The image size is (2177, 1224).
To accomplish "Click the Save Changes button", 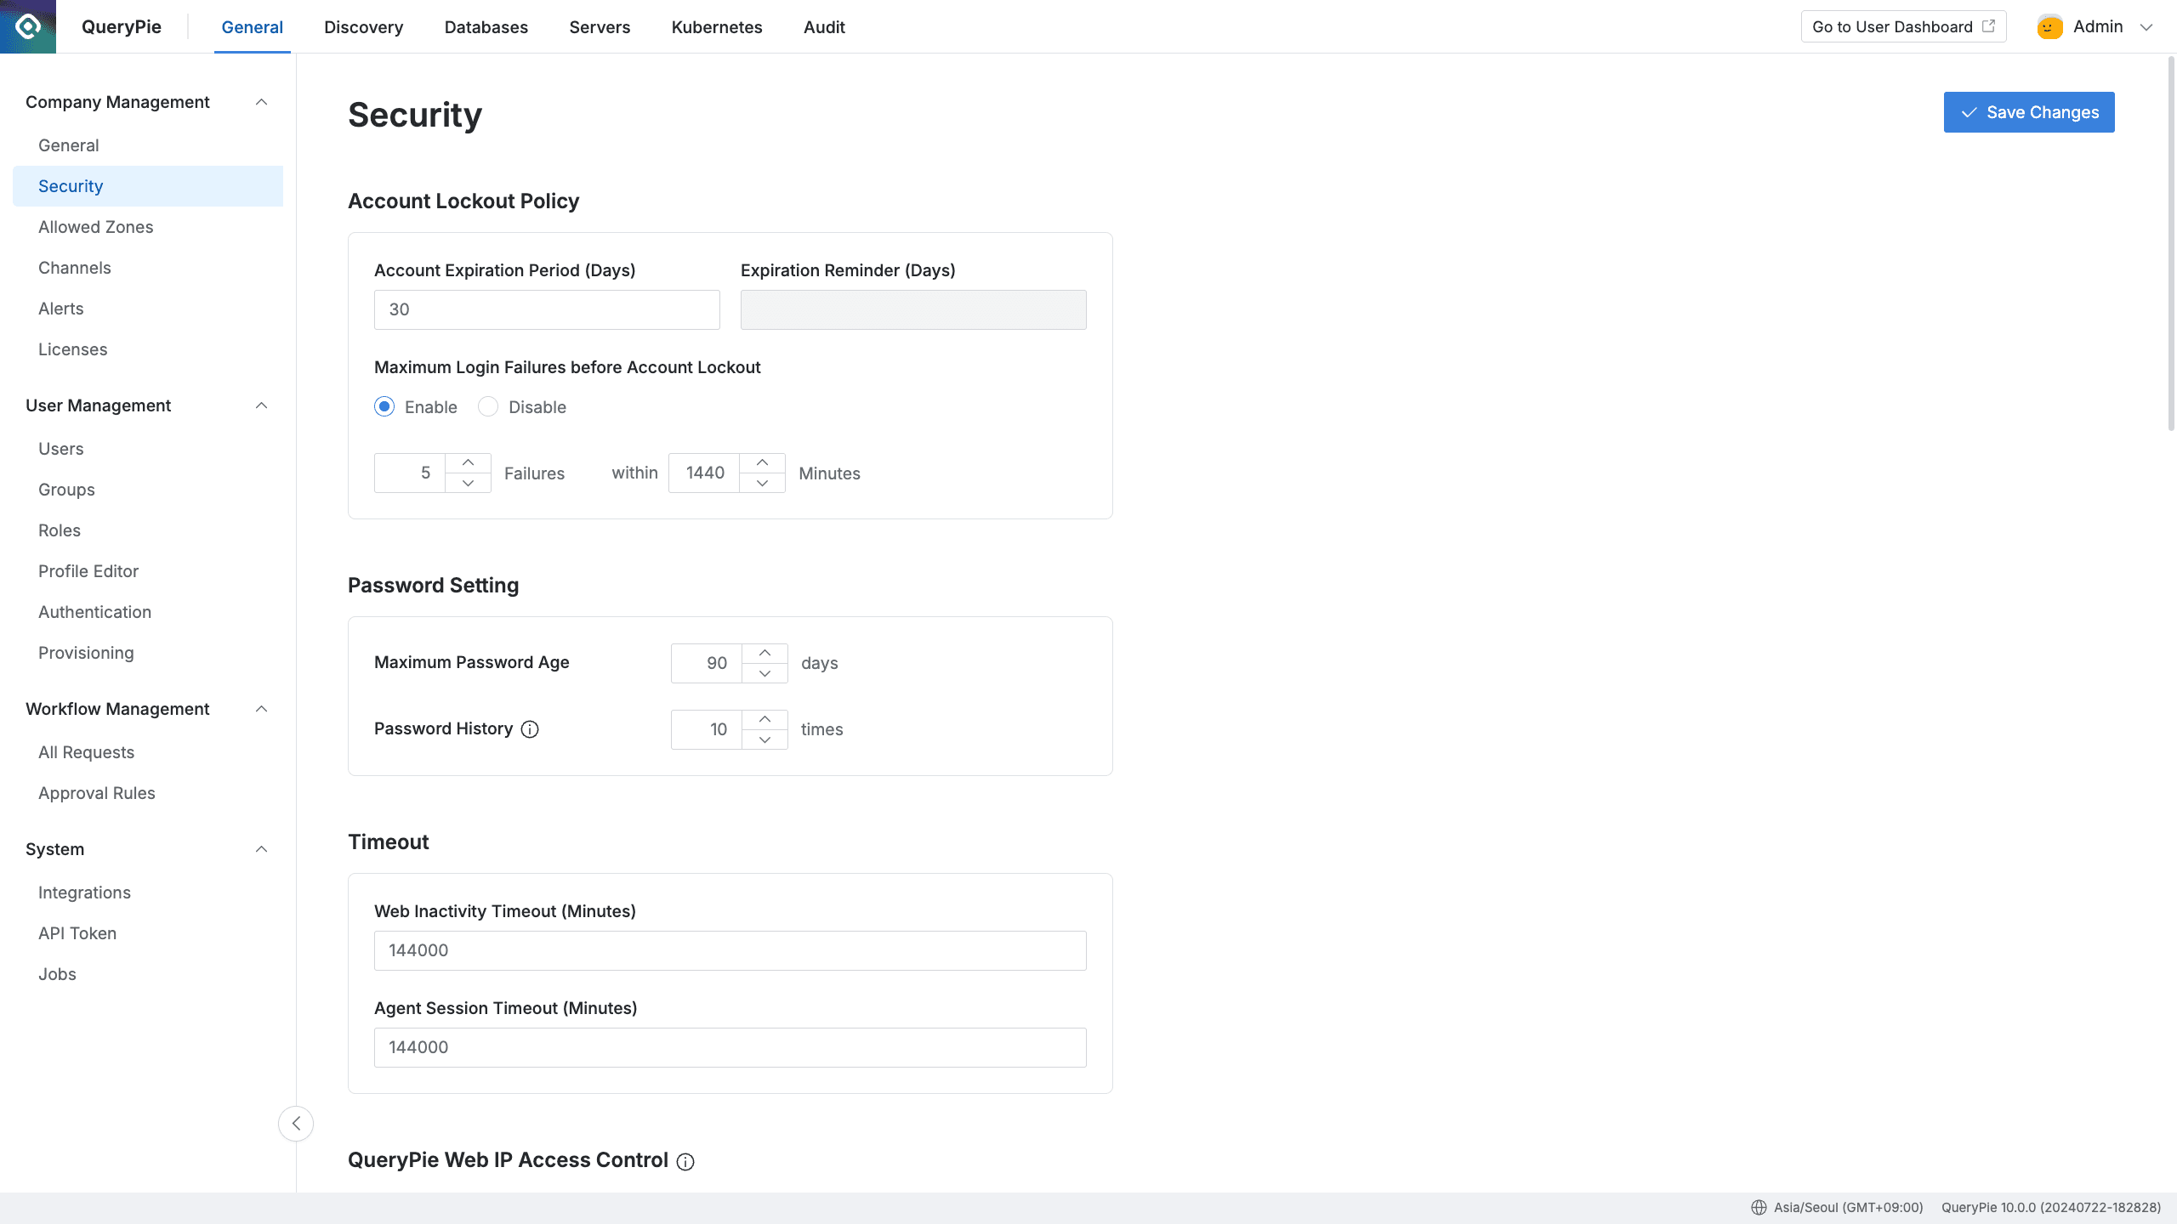I will coord(2028,112).
